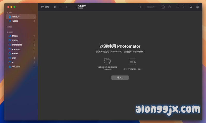Click the drag-files illustration icon
This screenshot has height=123, width=206.
tap(107, 61)
